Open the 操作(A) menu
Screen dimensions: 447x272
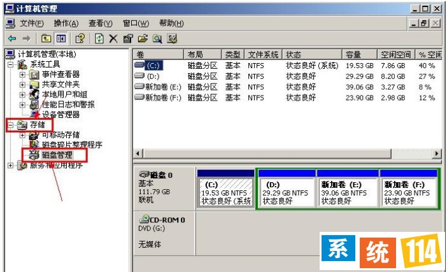click(x=66, y=24)
